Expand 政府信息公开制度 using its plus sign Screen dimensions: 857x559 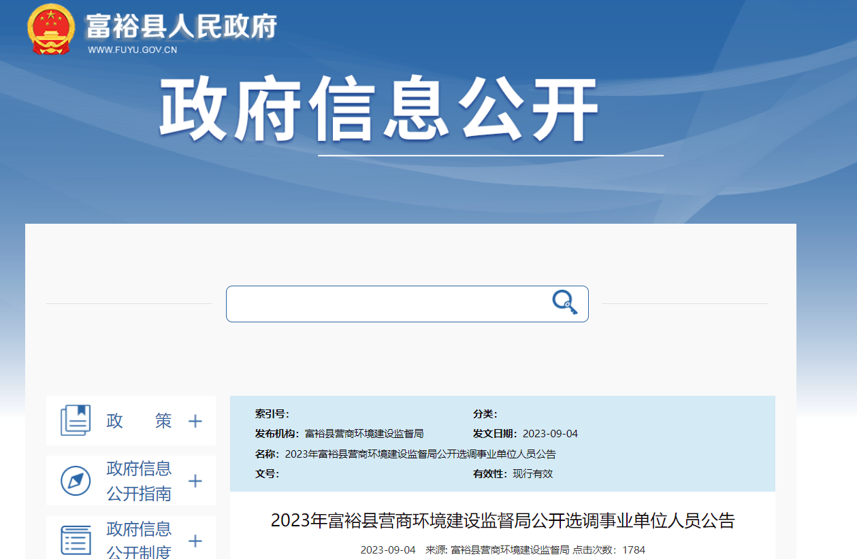click(195, 541)
